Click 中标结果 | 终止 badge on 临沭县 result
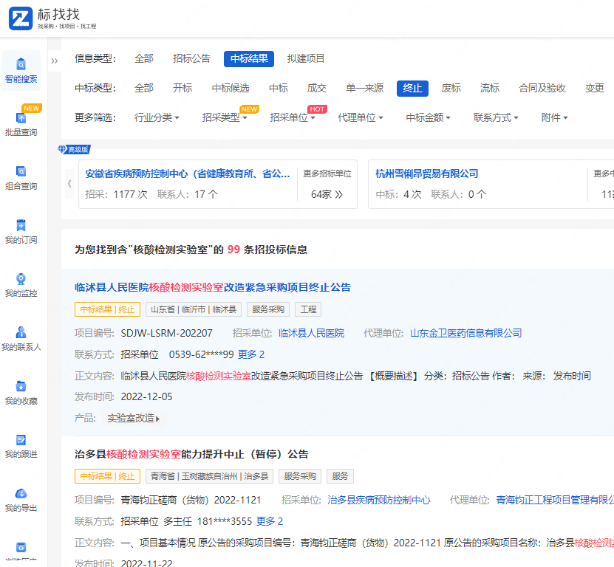The width and height of the screenshot is (614, 567). pos(107,309)
